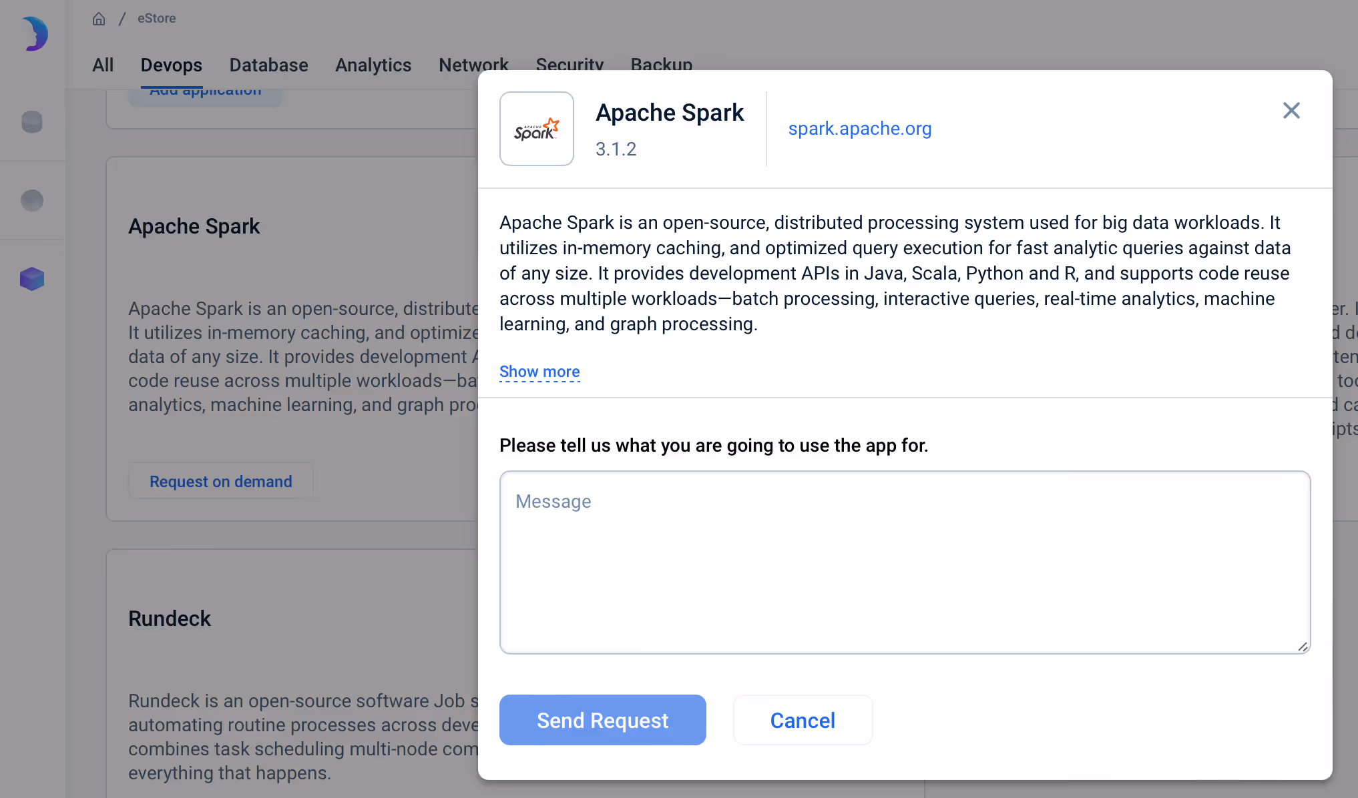Click the Add application button
The image size is (1358, 798).
[x=205, y=89]
